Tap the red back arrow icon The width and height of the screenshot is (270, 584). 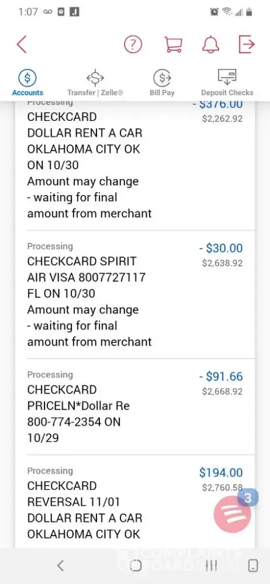point(22,45)
